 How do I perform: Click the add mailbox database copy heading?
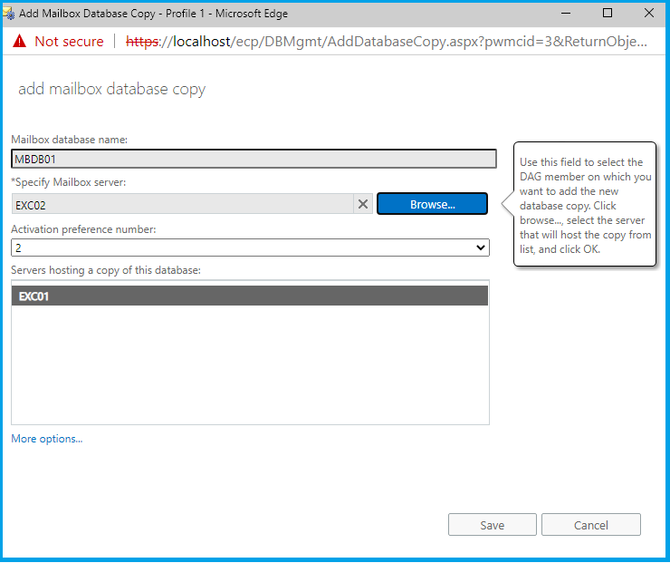click(x=112, y=89)
